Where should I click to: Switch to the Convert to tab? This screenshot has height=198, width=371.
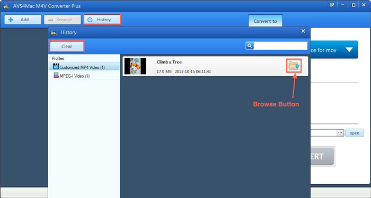[x=265, y=21]
